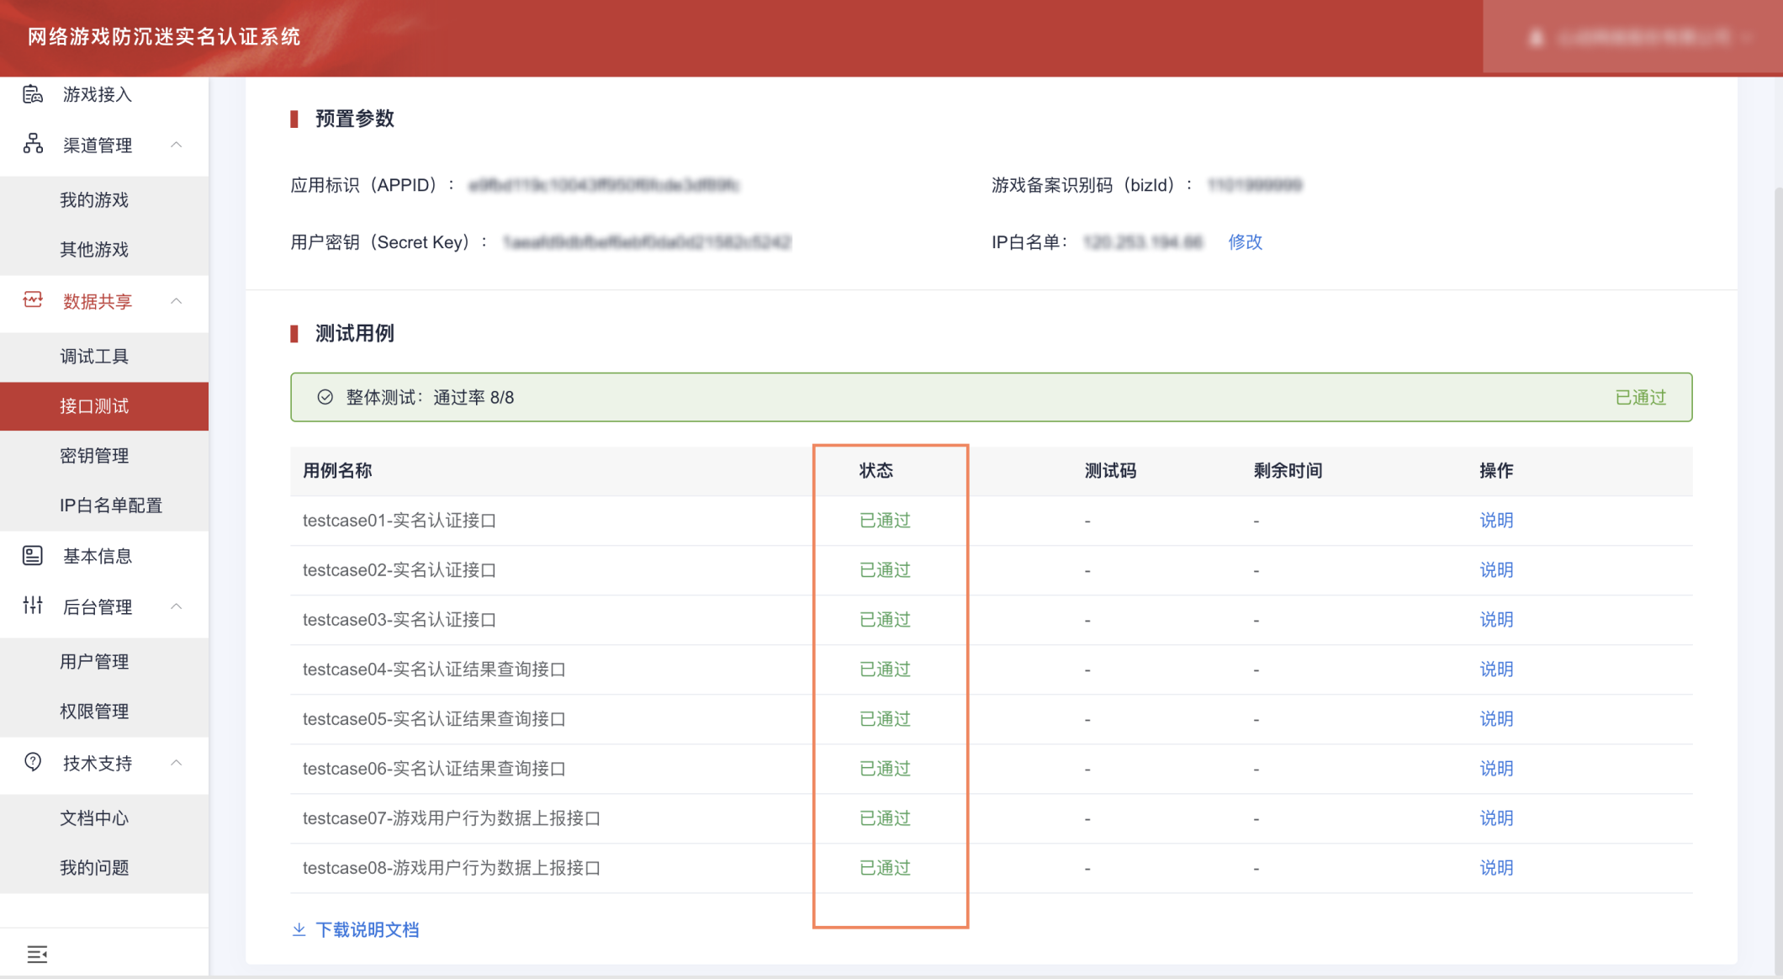Click 说明 link for testcase08 row
The height and width of the screenshot is (979, 1783).
[x=1496, y=868]
